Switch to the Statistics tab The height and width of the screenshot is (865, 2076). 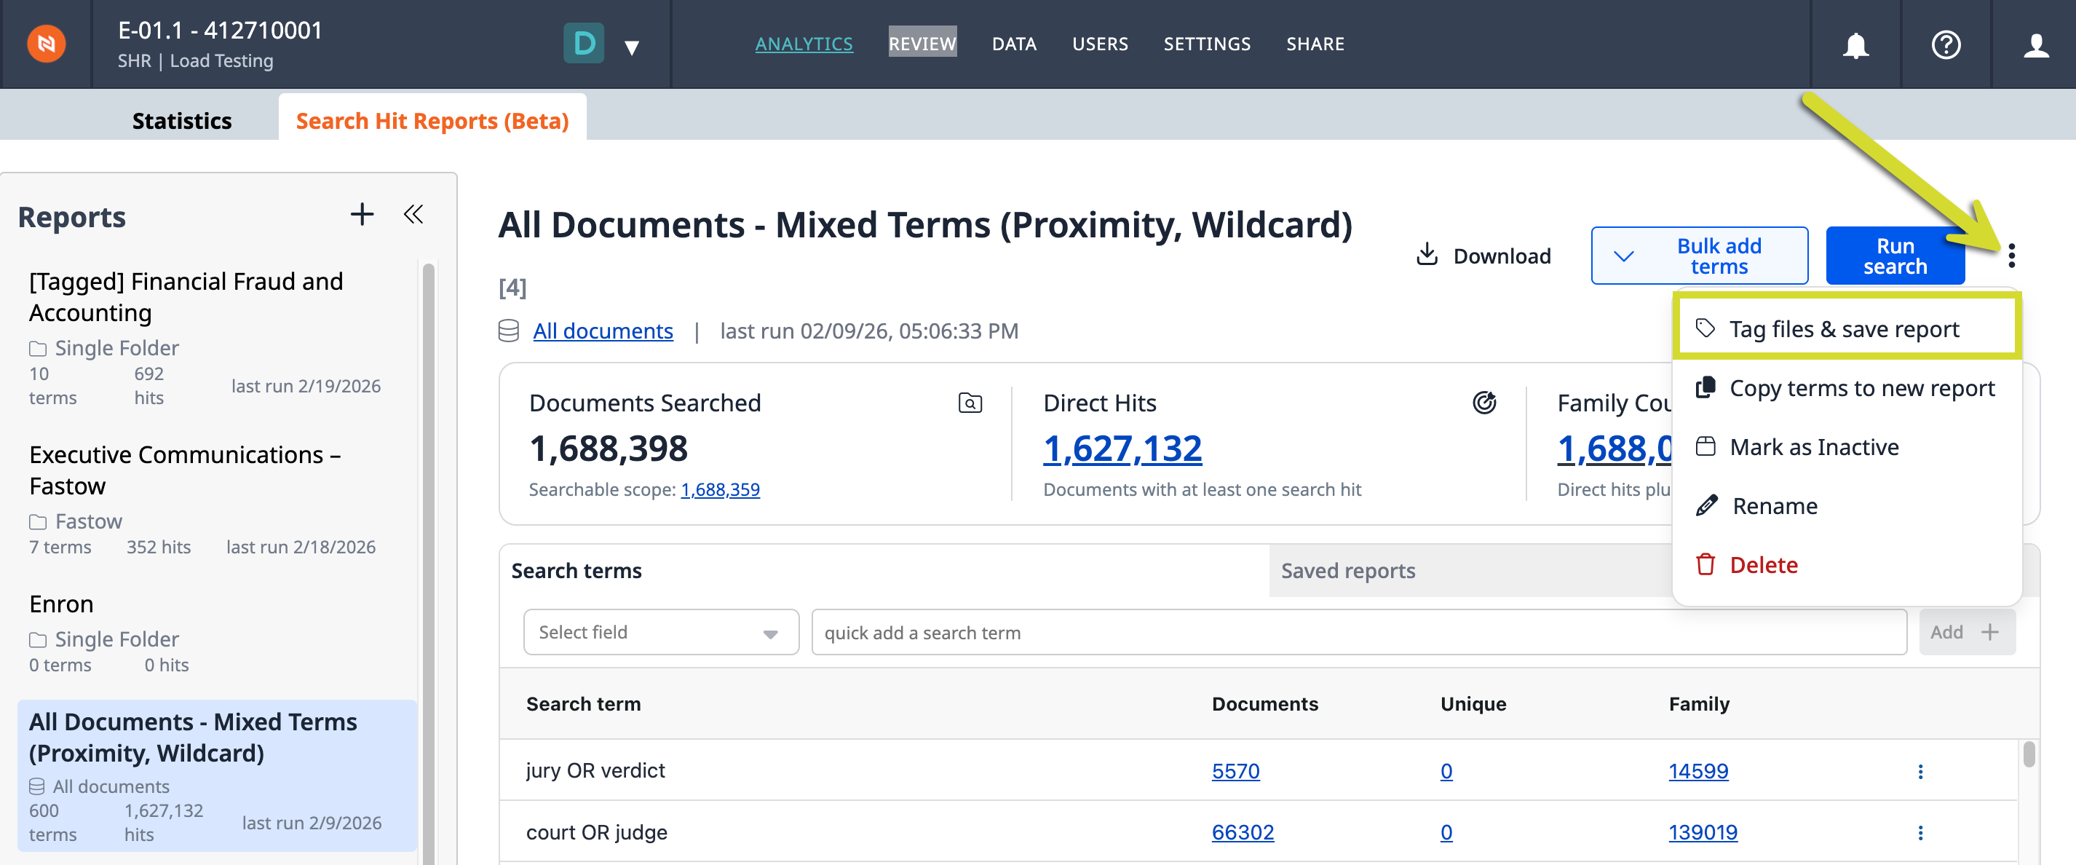(182, 121)
